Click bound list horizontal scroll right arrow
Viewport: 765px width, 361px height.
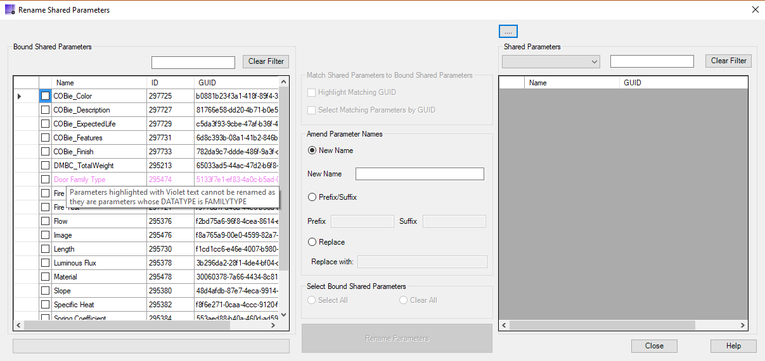[273, 325]
